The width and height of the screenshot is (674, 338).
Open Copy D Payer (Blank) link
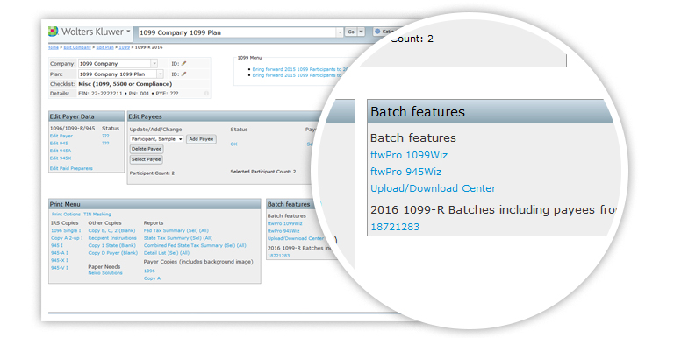click(112, 253)
